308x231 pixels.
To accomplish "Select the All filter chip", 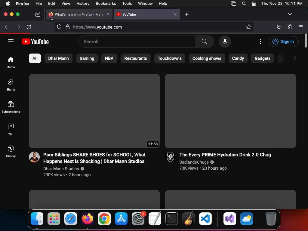I will pyautogui.click(x=35, y=58).
